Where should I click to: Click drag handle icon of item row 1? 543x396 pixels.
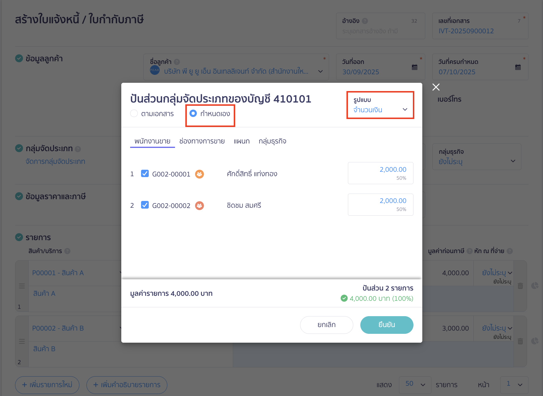pyautogui.click(x=22, y=286)
